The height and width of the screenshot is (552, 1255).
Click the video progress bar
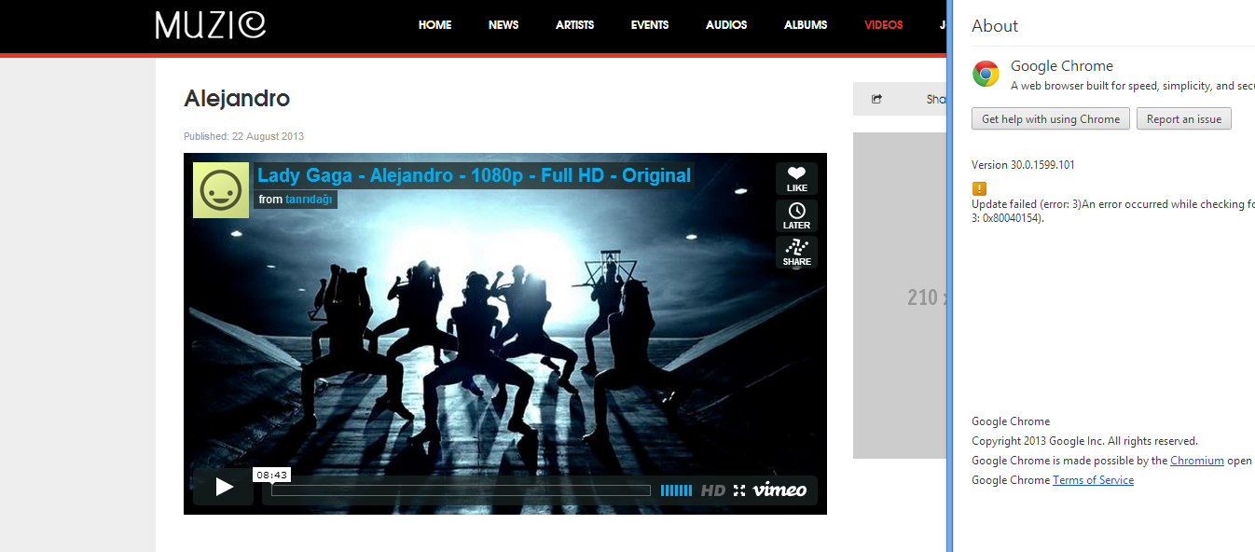pyautogui.click(x=462, y=490)
